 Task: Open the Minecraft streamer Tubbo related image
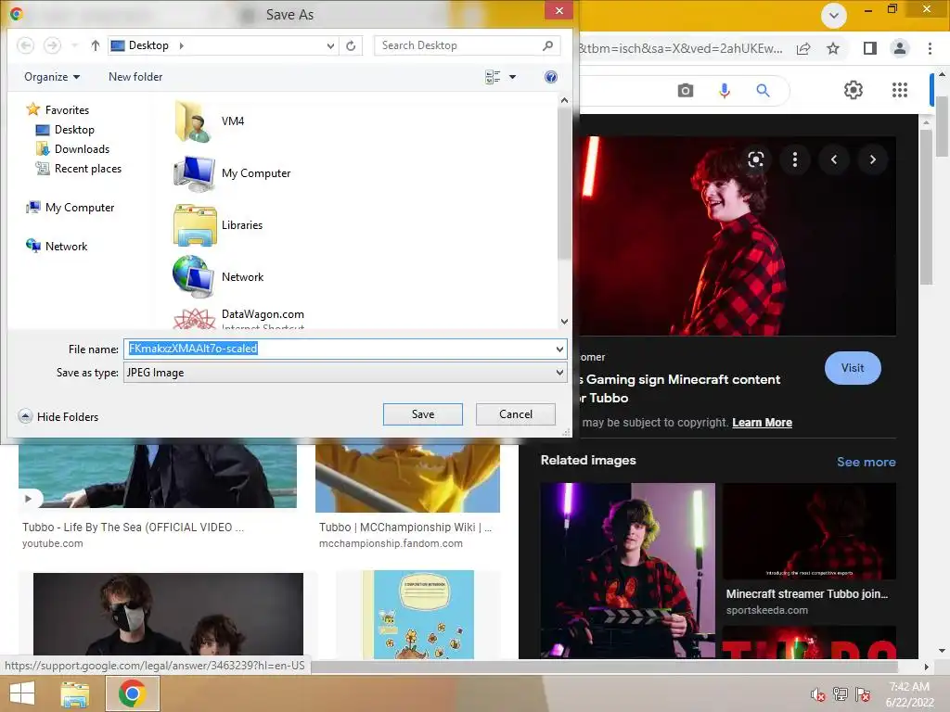pyautogui.click(x=809, y=531)
